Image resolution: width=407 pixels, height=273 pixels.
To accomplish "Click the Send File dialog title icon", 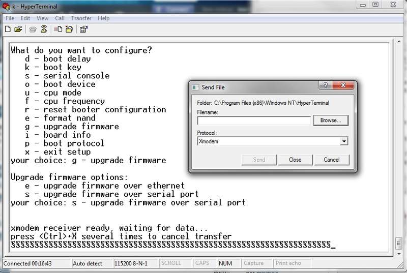I will [195, 87].
